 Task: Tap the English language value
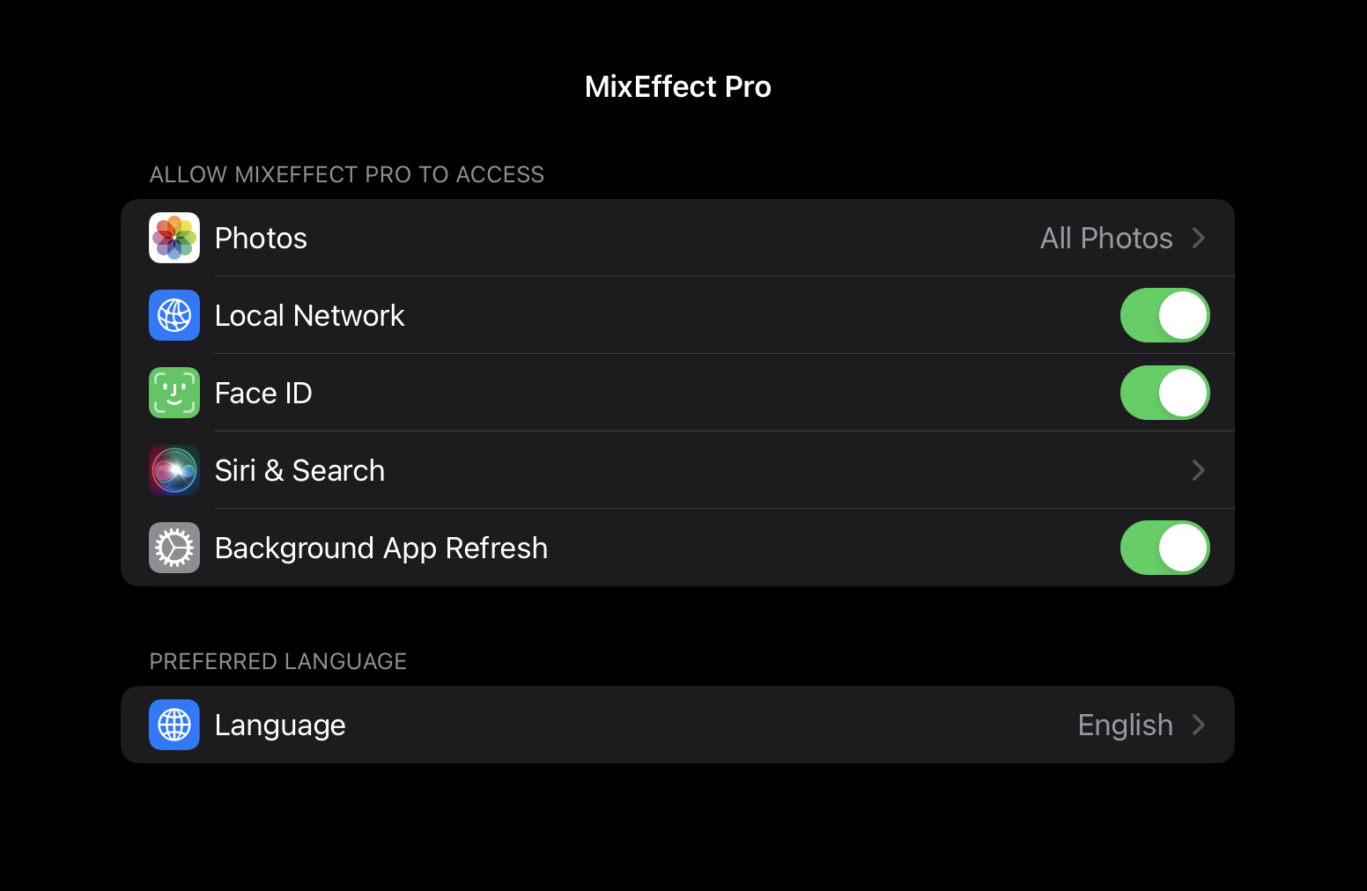pyautogui.click(x=1125, y=725)
